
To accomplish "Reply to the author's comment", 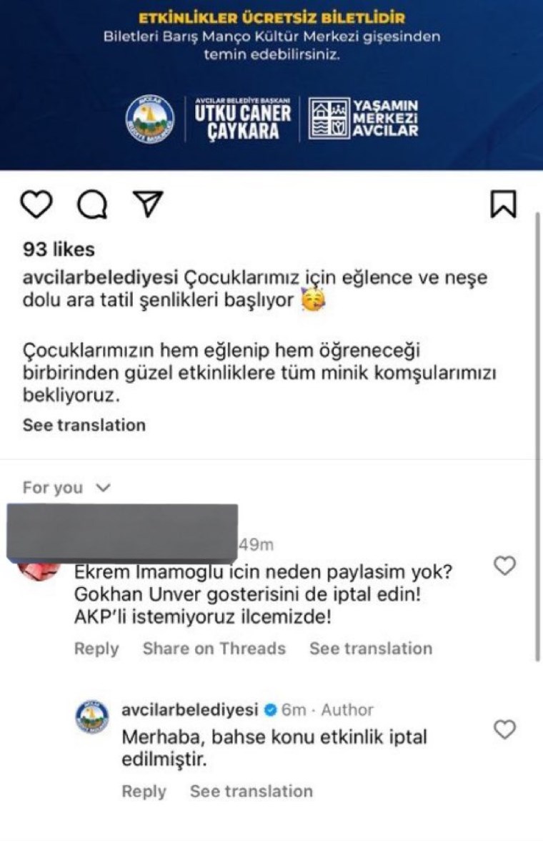I will pos(144,791).
